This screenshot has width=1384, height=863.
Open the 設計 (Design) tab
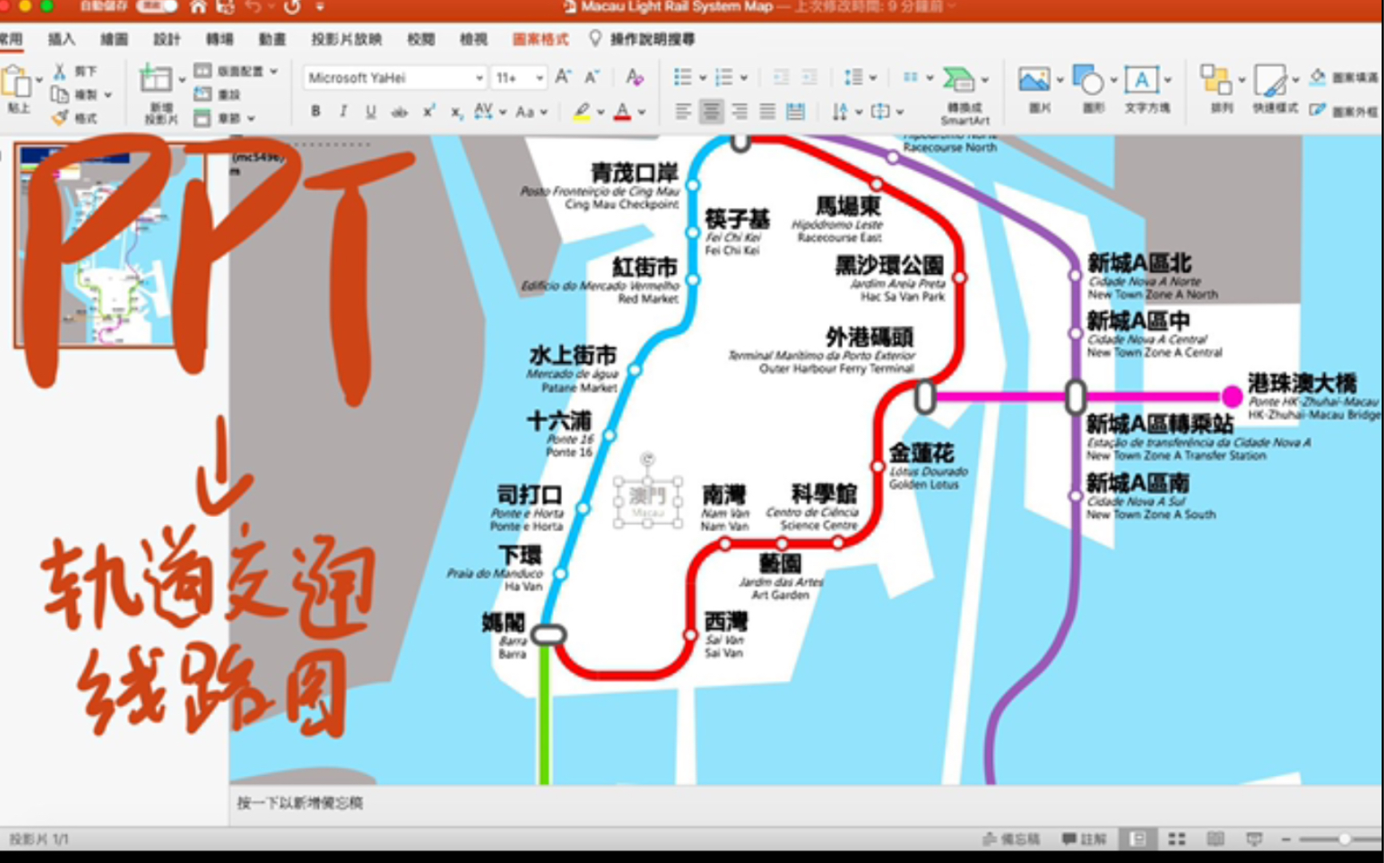point(166,39)
